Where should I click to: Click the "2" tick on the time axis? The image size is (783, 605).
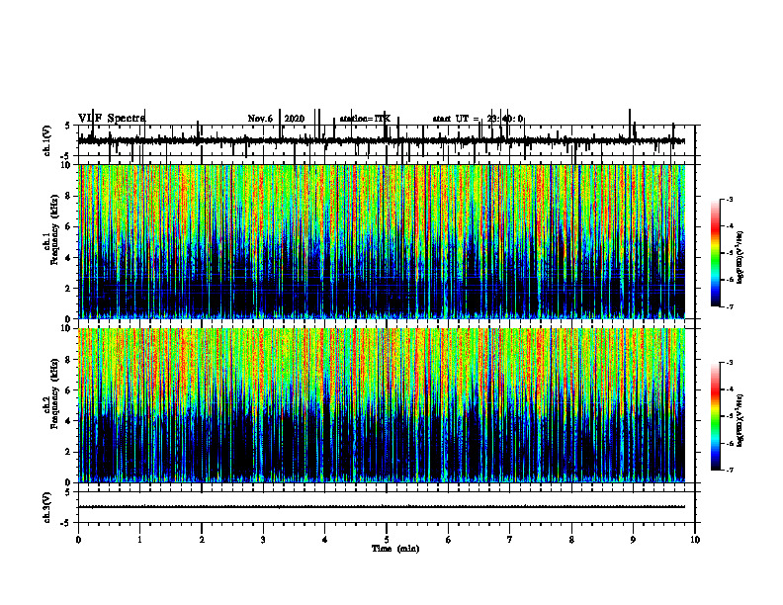coord(202,540)
